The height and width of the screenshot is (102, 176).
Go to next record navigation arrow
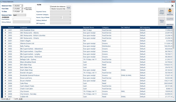(x=19, y=99)
